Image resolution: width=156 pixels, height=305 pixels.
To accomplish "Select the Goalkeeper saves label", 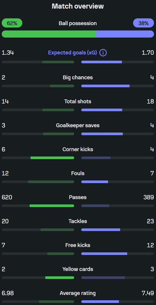I will point(78,125).
